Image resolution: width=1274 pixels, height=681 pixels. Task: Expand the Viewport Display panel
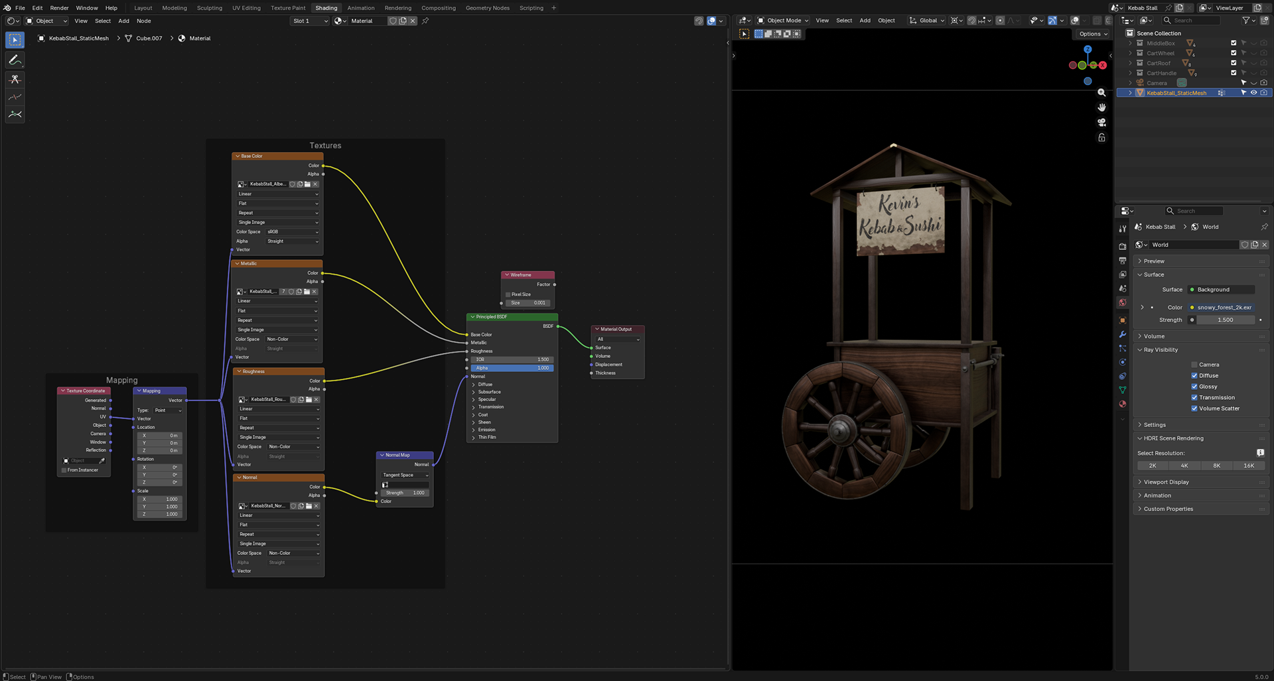point(1166,482)
